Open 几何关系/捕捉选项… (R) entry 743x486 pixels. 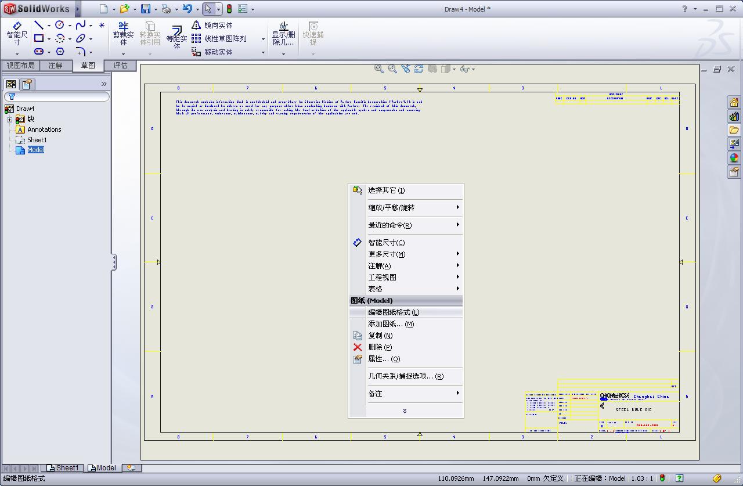406,376
